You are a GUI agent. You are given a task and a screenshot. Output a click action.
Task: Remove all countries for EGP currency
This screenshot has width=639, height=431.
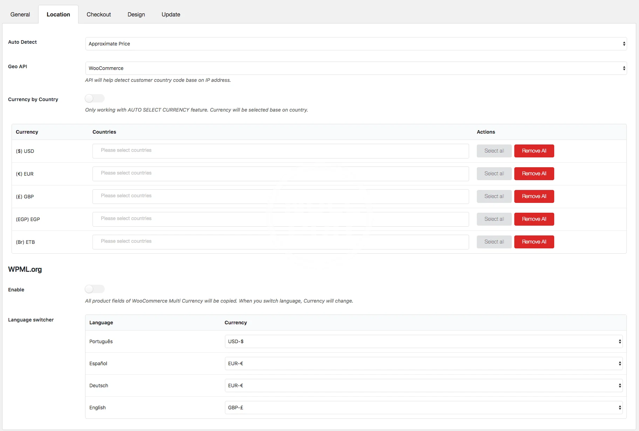534,219
